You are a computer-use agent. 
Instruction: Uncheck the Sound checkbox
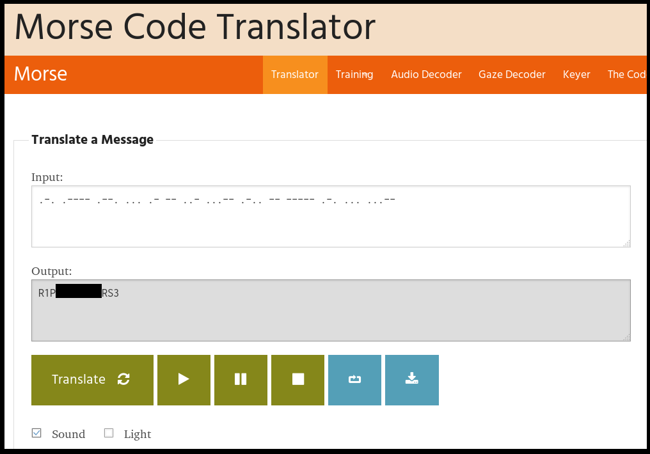click(37, 434)
